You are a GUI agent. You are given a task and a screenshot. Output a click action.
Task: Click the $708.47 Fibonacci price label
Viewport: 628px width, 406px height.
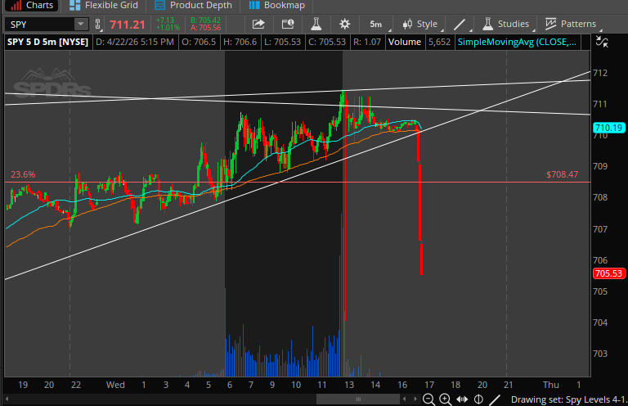tap(562, 174)
